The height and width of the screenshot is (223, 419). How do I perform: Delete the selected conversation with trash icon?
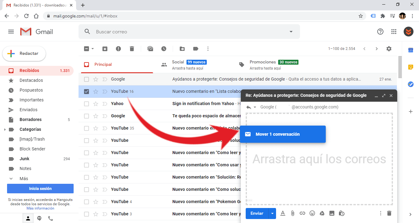132,49
